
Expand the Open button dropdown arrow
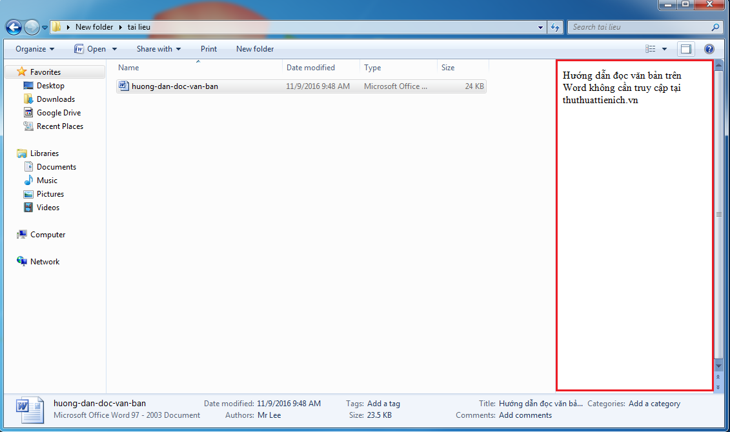point(115,49)
